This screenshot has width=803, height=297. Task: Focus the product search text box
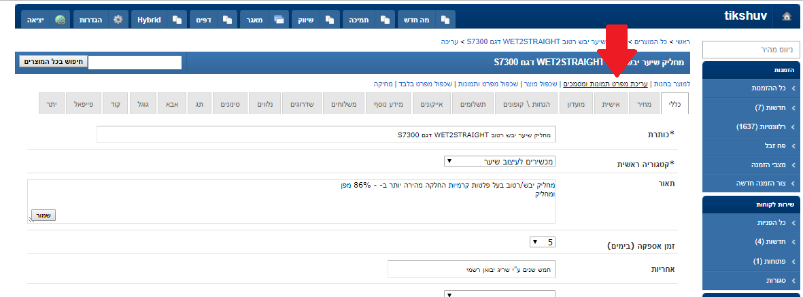(135, 63)
